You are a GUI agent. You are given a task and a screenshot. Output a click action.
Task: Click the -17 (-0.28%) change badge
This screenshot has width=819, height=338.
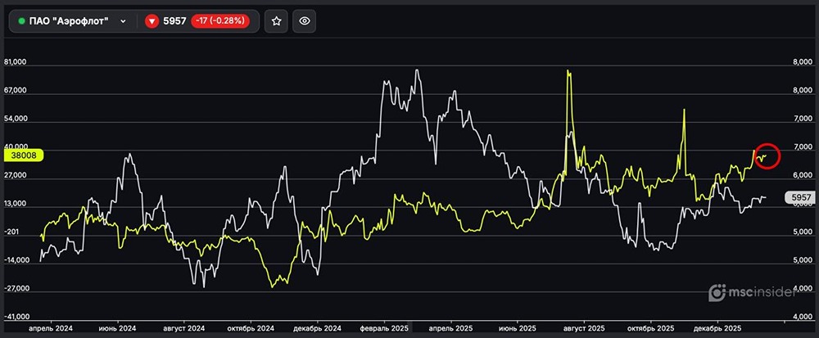pos(221,21)
